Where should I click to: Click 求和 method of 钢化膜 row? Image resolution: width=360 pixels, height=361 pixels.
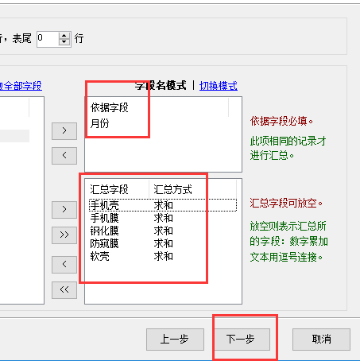point(164,231)
